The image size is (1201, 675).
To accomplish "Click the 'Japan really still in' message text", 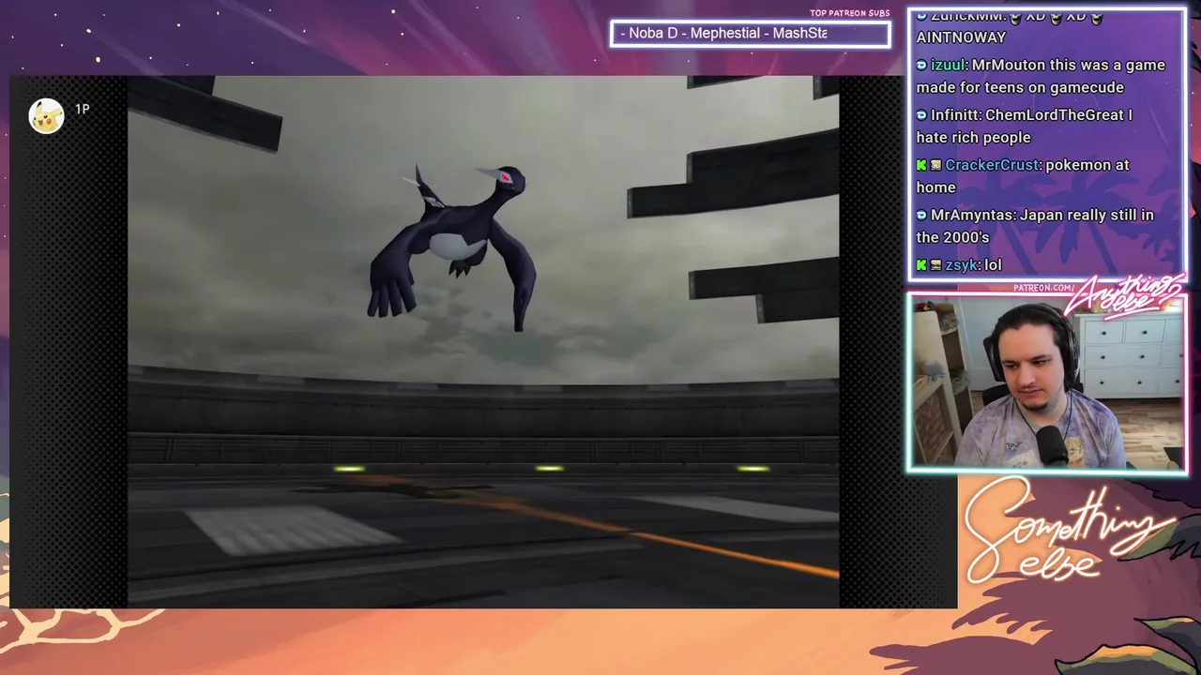I will (1087, 216).
